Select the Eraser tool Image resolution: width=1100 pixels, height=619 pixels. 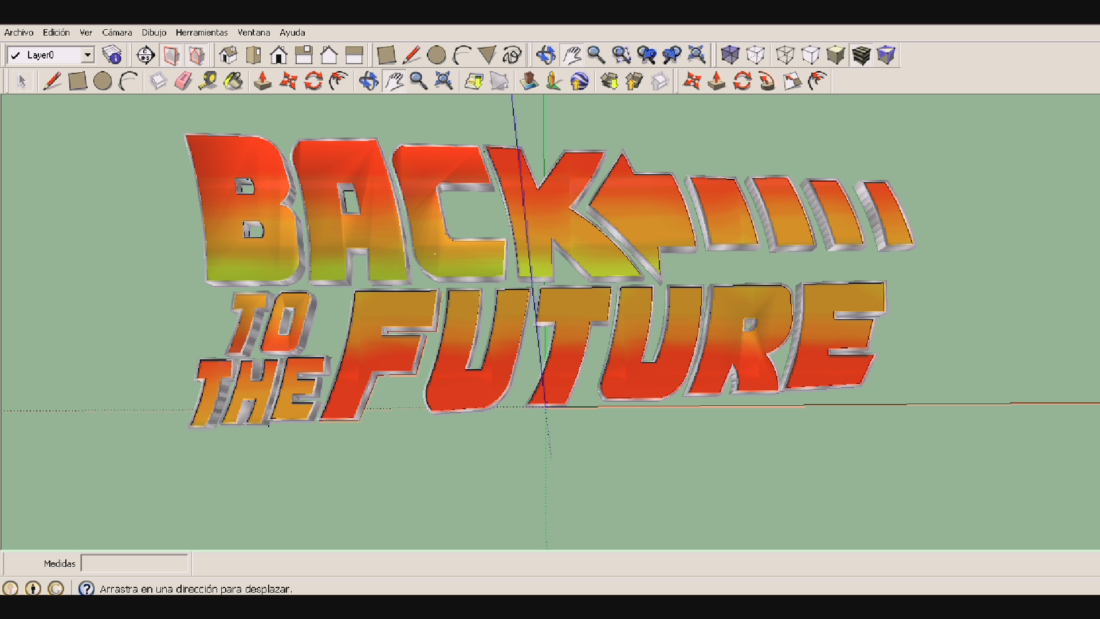click(183, 81)
